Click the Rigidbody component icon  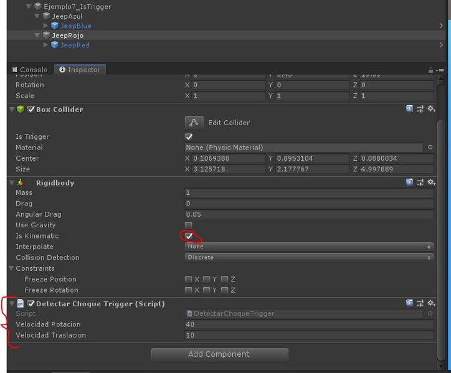[x=21, y=182]
